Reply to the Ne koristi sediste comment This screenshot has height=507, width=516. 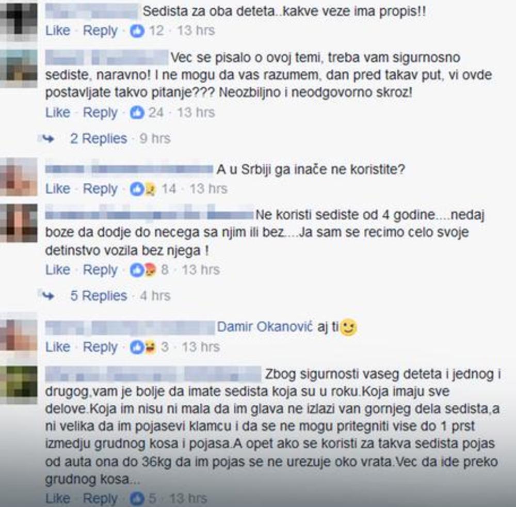click(x=100, y=270)
